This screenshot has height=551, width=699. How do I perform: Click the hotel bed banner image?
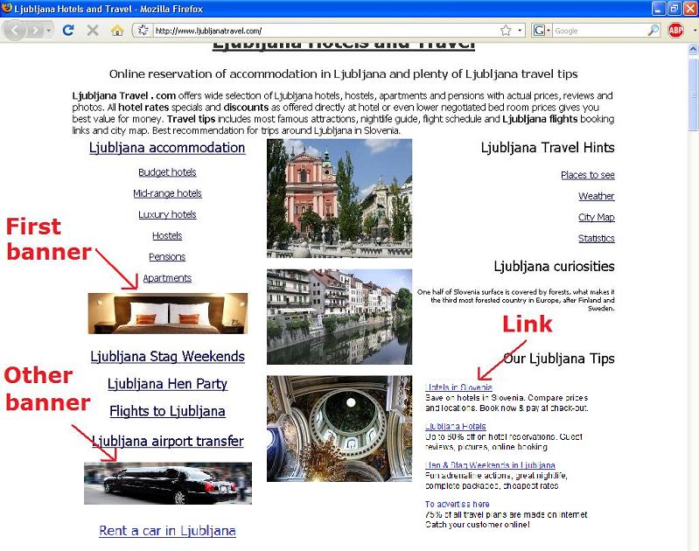pyautogui.click(x=167, y=313)
